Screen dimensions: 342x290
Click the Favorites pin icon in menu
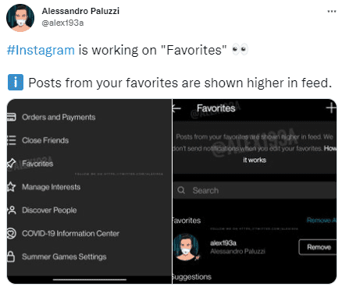tap(11, 164)
